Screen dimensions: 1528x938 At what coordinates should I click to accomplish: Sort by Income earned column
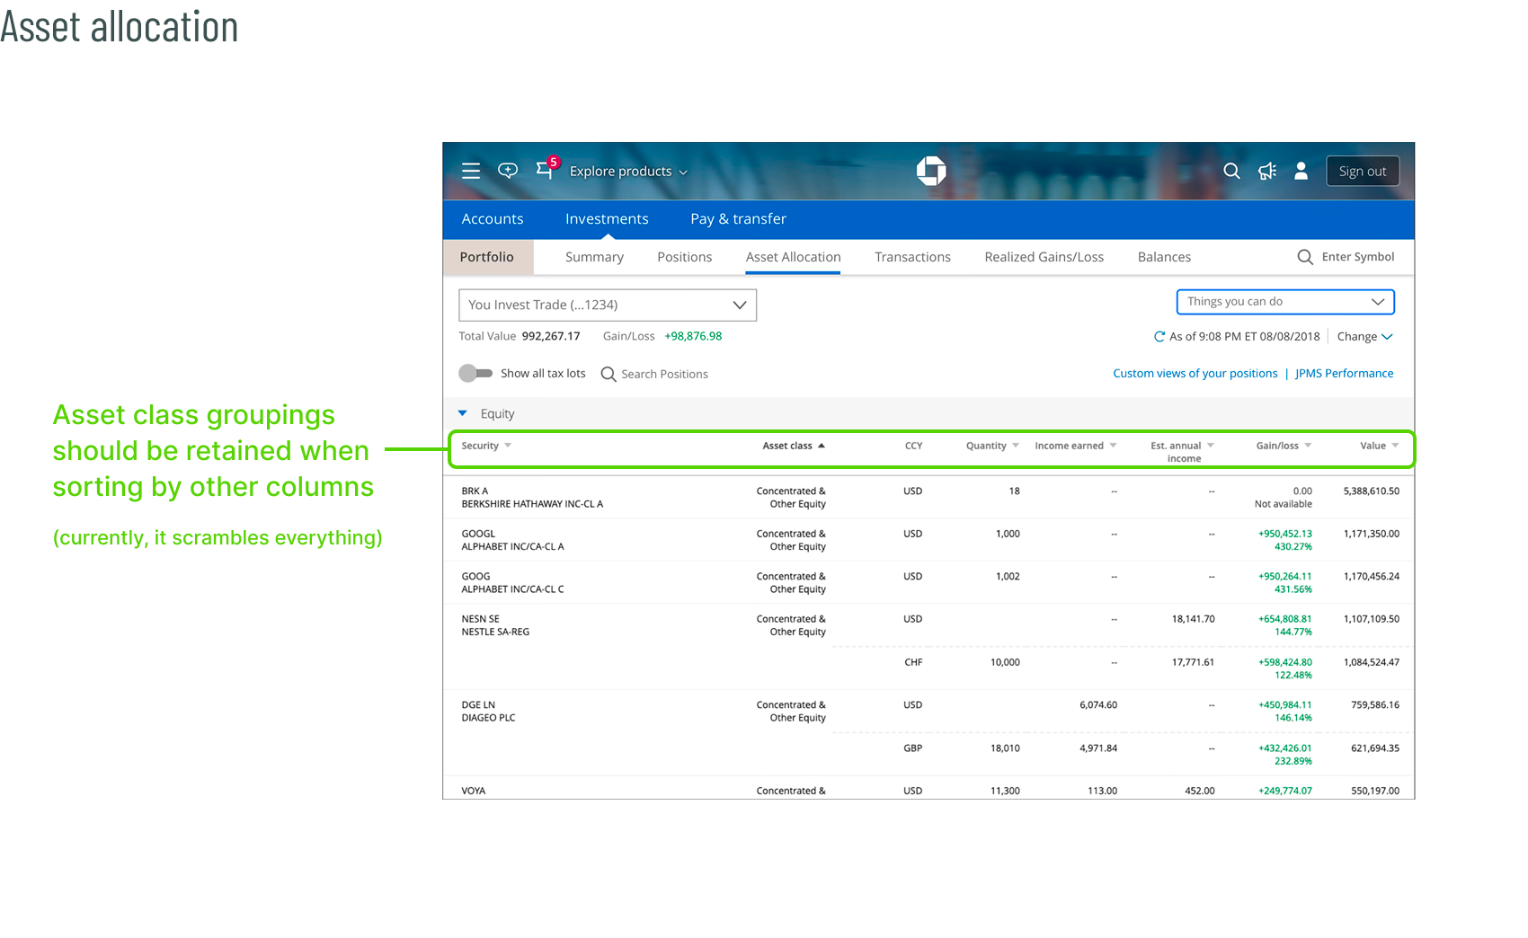[x=1076, y=446]
